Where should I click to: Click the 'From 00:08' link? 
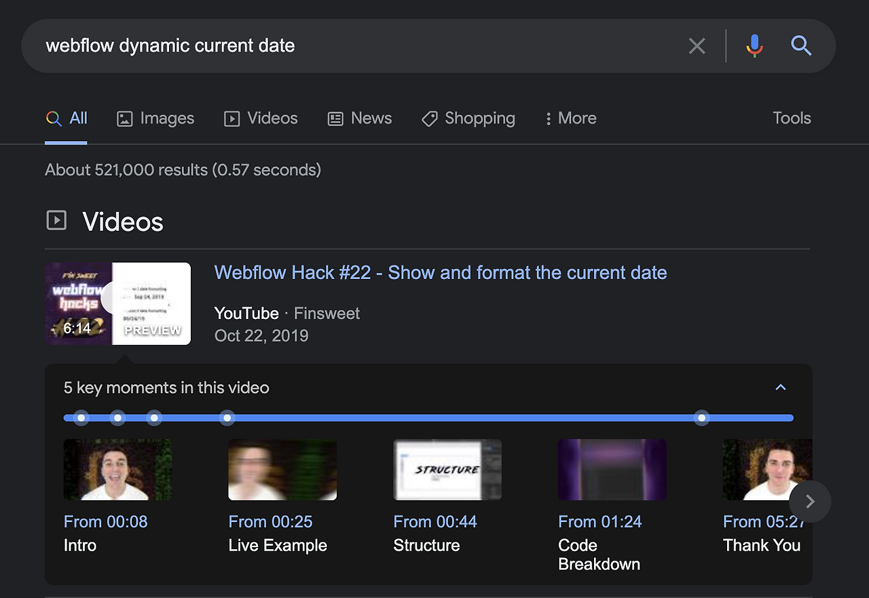[x=105, y=522]
